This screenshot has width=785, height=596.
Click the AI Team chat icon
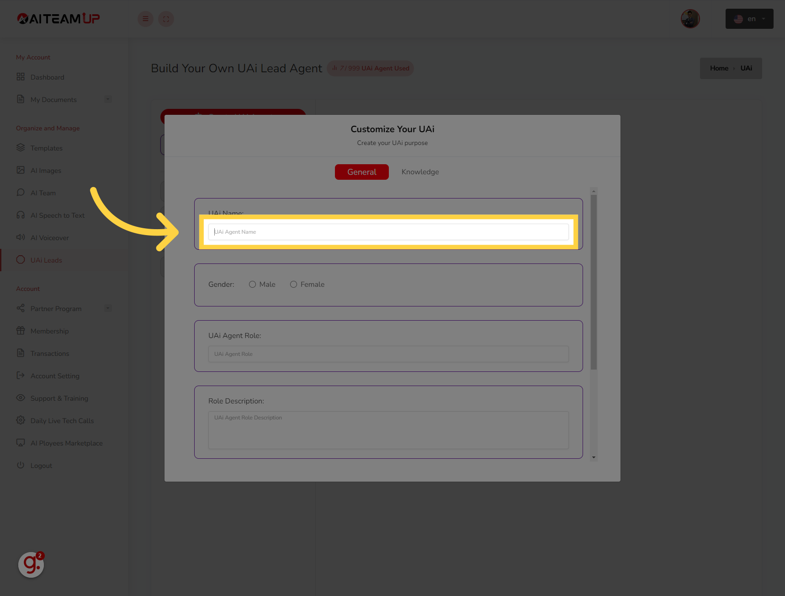point(21,193)
